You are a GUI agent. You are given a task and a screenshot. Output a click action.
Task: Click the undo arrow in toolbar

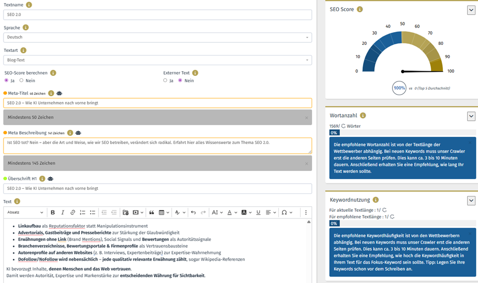point(193,212)
